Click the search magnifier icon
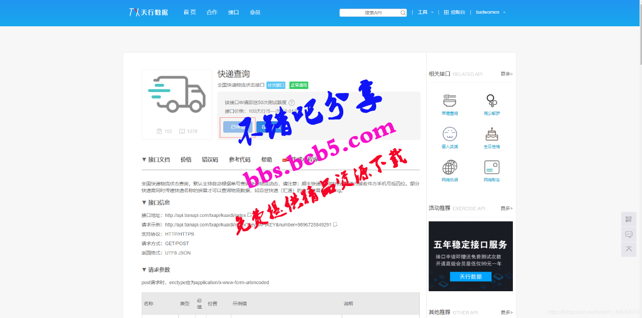 tap(403, 13)
